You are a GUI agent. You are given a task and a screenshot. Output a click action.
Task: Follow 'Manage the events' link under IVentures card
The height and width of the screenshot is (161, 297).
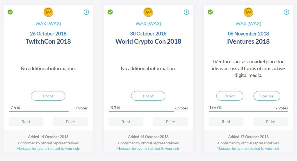[248, 148]
